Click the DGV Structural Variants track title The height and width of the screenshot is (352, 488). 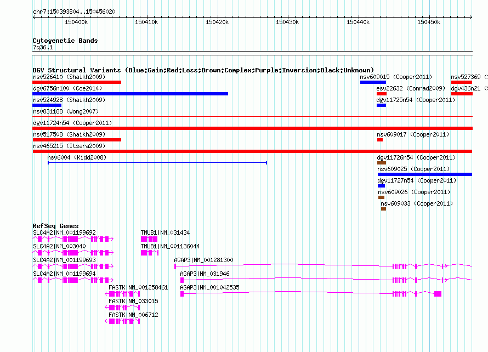(203, 70)
